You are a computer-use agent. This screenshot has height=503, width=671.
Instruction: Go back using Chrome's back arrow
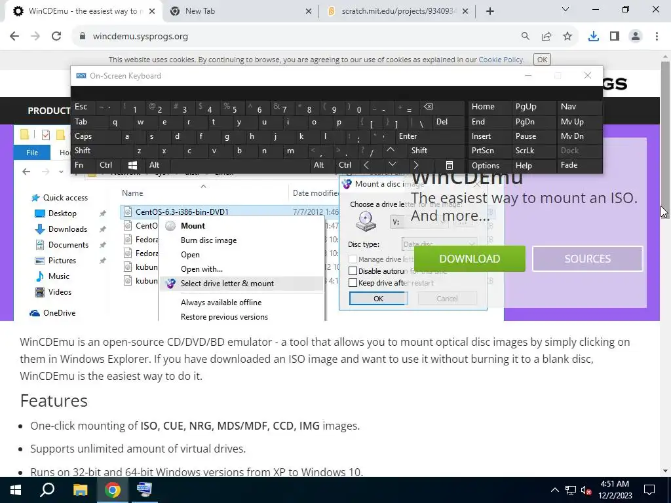(x=14, y=37)
